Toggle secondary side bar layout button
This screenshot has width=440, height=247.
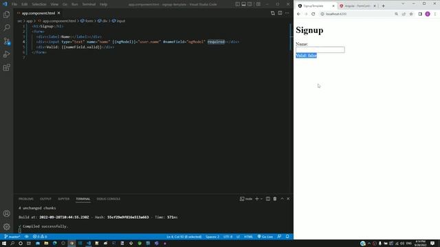(250, 4)
